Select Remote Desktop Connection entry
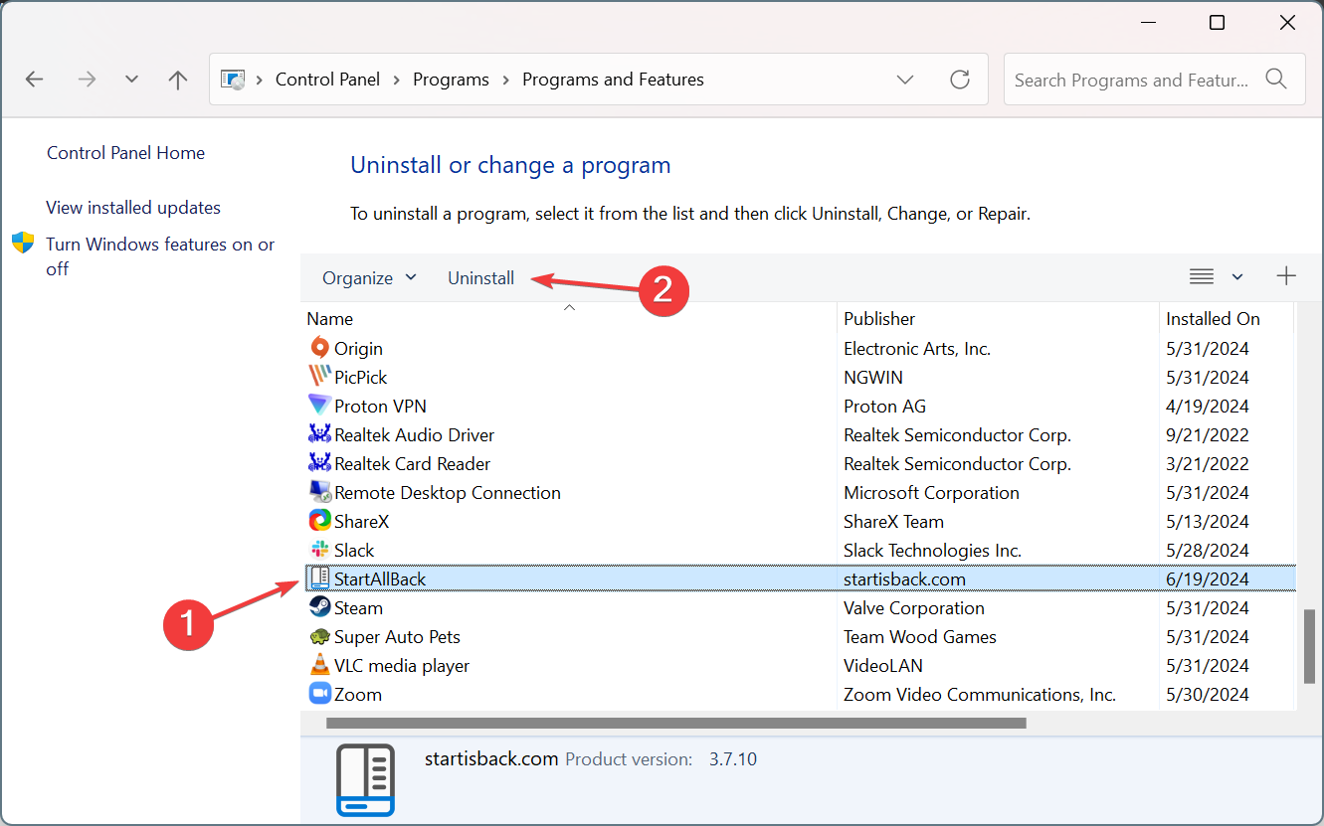This screenshot has width=1324, height=826. [448, 492]
